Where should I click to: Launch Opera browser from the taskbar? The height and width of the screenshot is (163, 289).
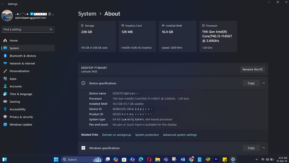(149, 159)
